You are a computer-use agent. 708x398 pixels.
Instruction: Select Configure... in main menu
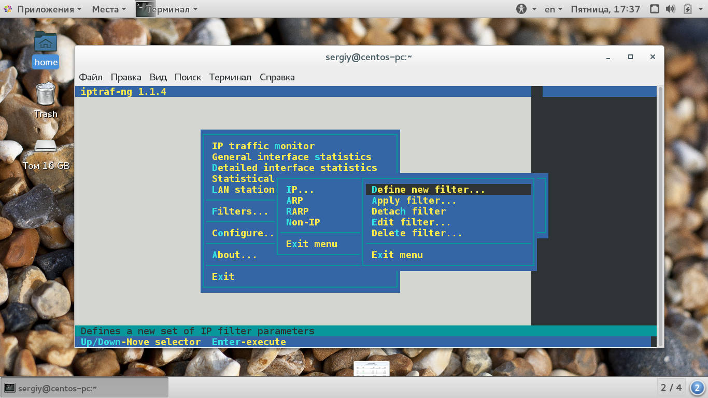tap(243, 233)
